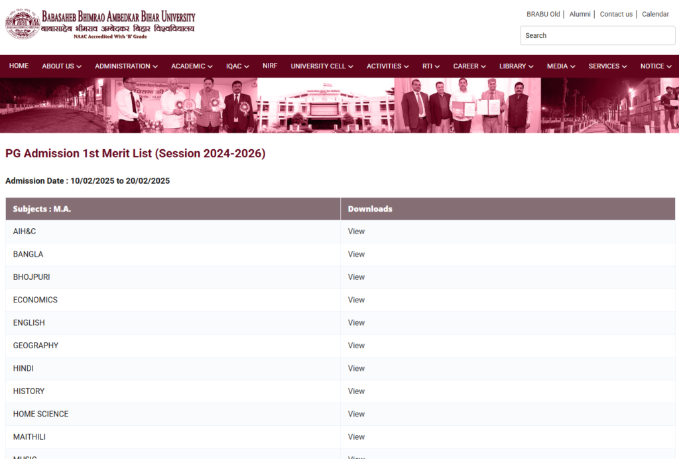Expand the IQAC dropdown menu

[237, 66]
